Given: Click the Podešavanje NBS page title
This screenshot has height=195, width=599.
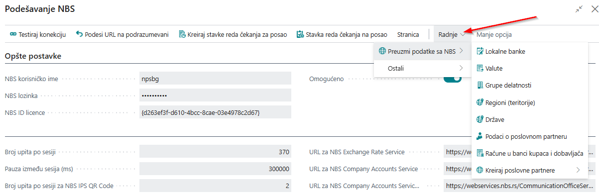Looking at the screenshot, I should pyautogui.click(x=40, y=9).
